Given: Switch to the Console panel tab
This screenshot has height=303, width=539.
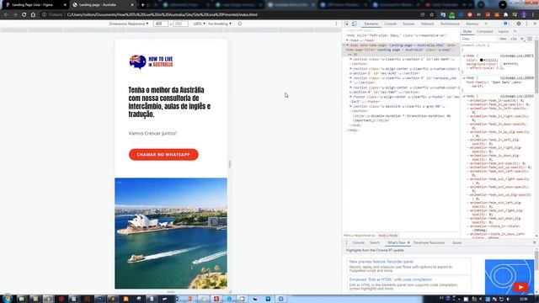Looking at the screenshot, I should click(390, 24).
